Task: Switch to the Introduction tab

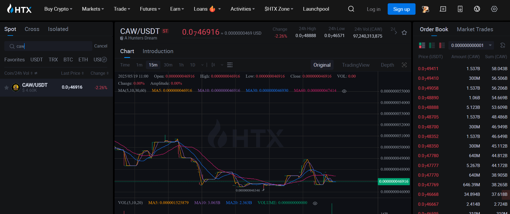Action: point(158,51)
